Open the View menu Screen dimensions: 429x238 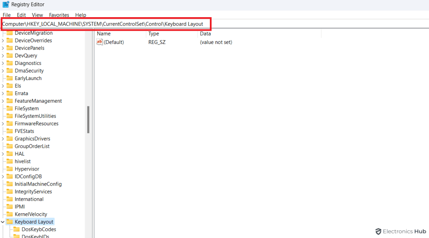(37, 15)
